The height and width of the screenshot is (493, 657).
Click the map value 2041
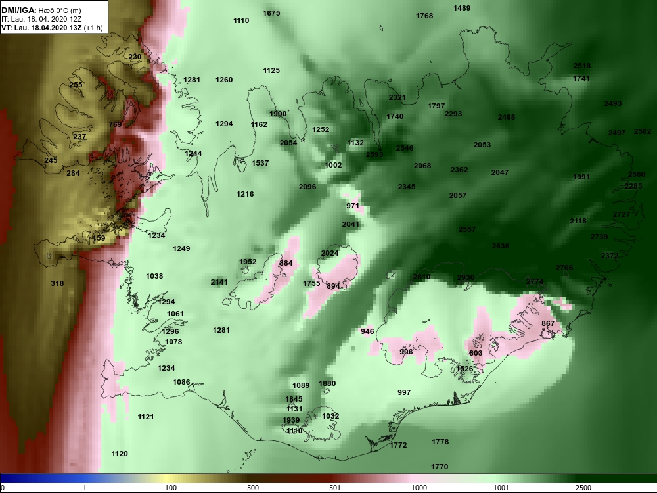point(351,224)
